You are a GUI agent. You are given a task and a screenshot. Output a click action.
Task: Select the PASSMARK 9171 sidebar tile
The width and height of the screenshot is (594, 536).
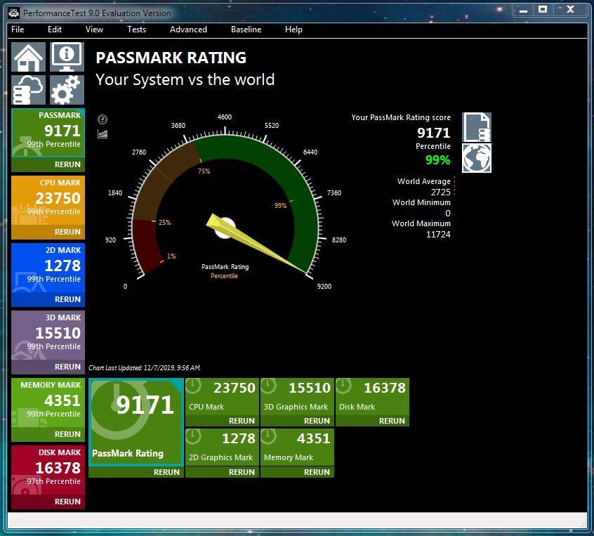[48, 133]
